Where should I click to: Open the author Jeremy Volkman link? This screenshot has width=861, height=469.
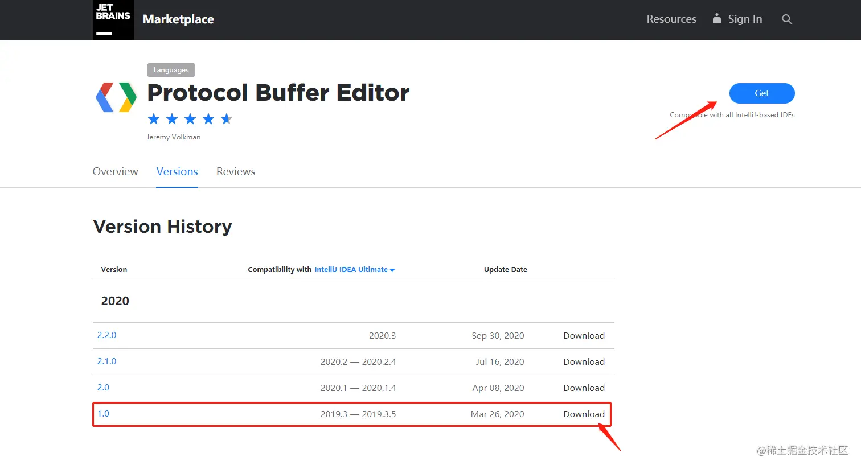[173, 137]
